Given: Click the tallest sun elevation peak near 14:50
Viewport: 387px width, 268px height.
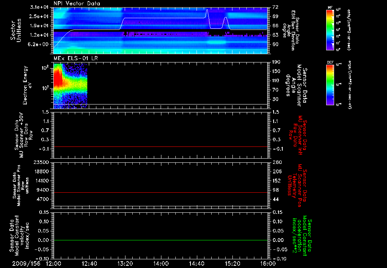Looking at the screenshot, I should coord(207,10).
